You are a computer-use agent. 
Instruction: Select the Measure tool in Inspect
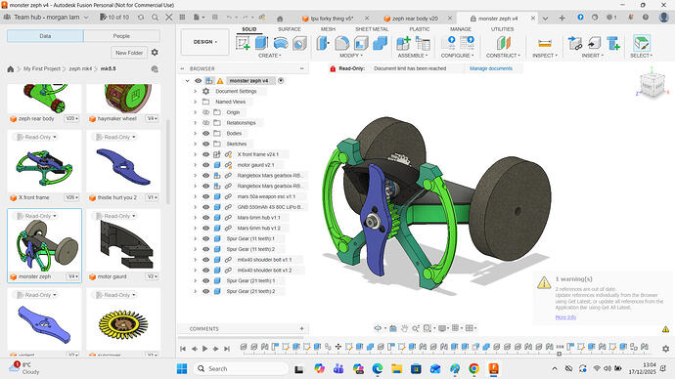pos(545,43)
